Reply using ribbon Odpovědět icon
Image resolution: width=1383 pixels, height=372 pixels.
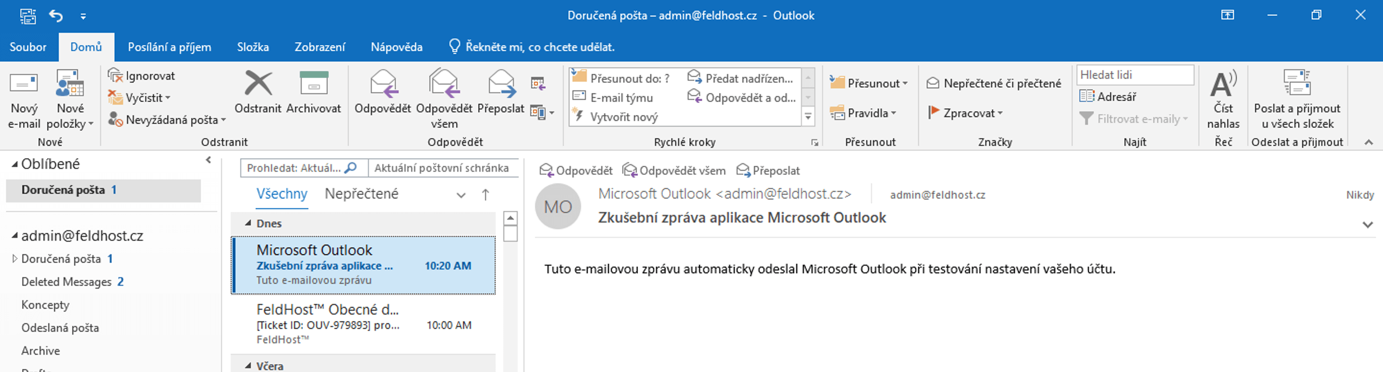pos(383,91)
